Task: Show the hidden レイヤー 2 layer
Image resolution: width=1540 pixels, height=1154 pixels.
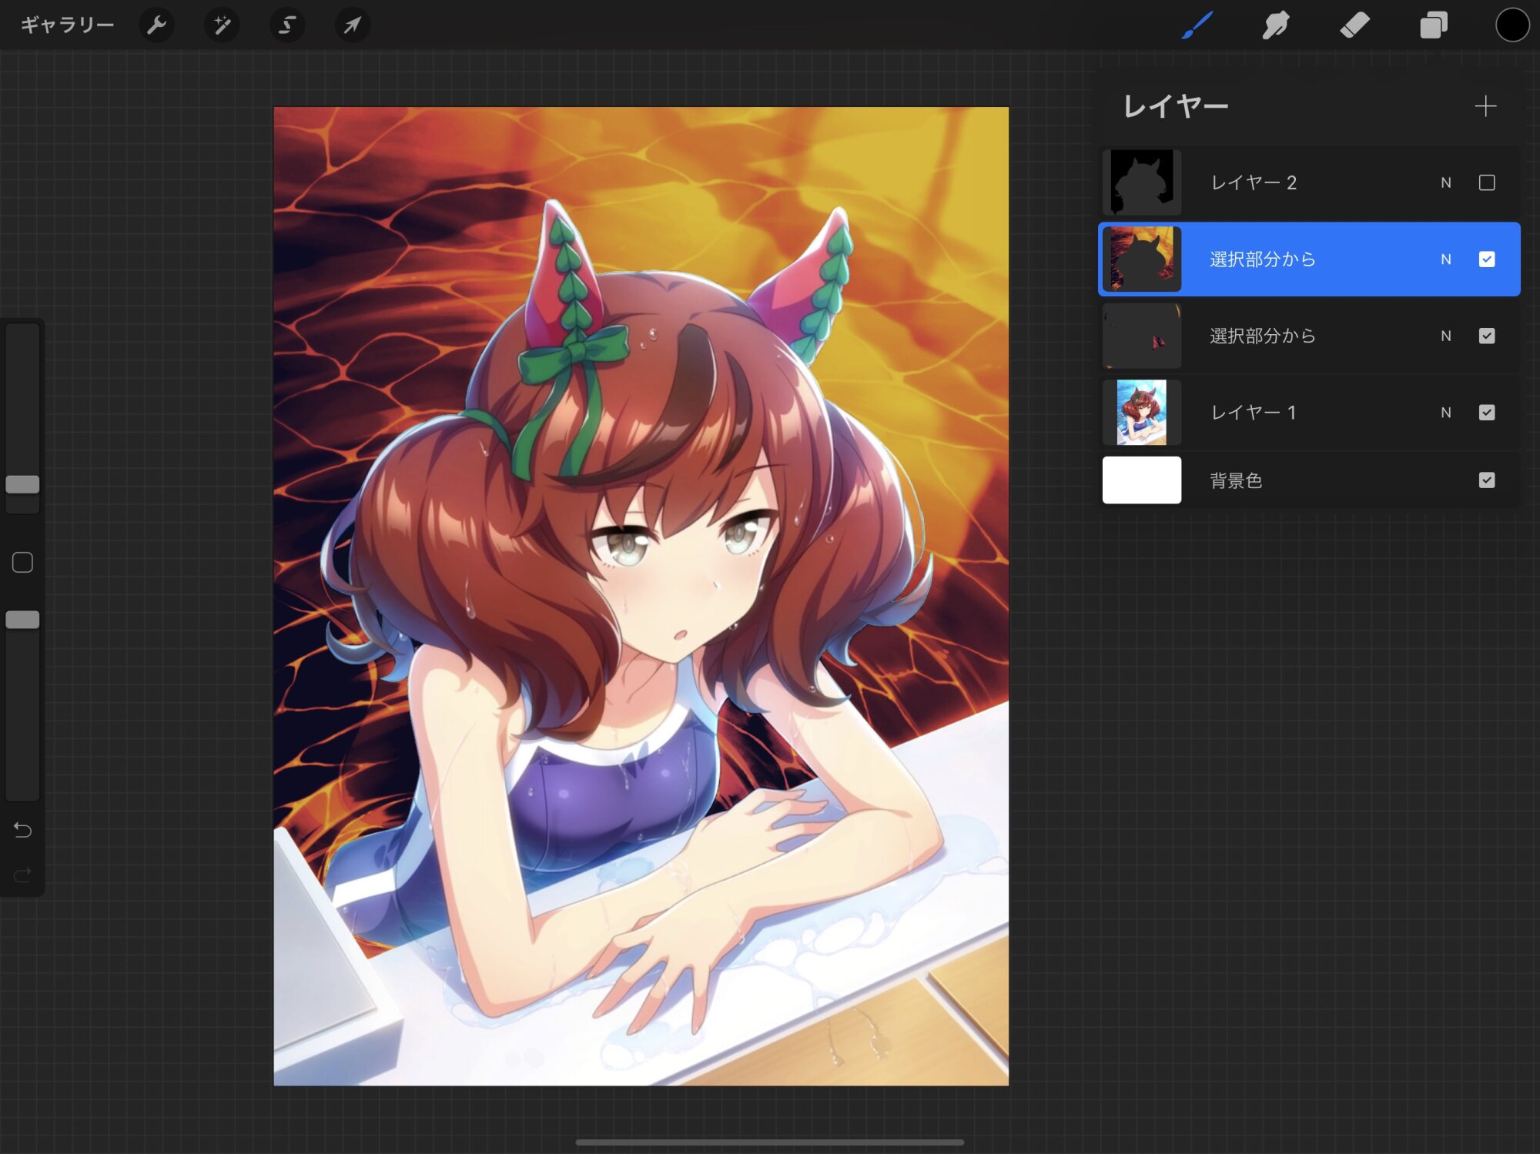Action: (1487, 182)
